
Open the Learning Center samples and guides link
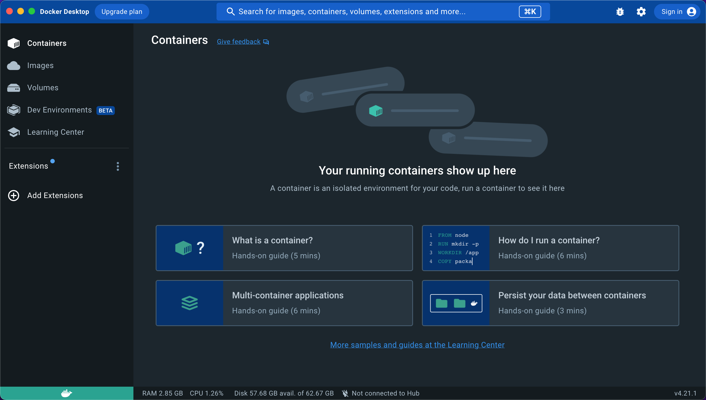pos(417,345)
